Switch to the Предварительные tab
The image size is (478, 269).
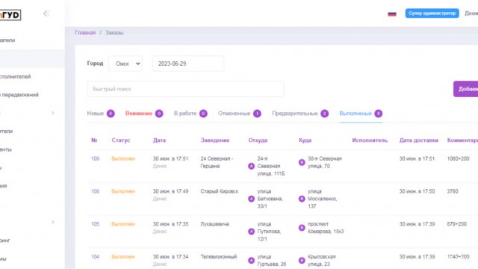click(x=295, y=114)
